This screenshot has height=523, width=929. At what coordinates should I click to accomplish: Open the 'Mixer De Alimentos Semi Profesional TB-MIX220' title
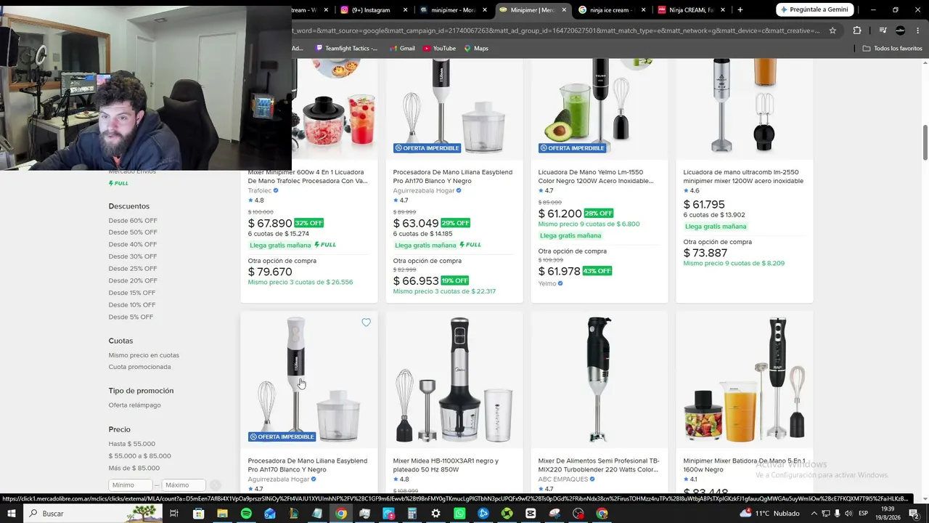tap(599, 465)
